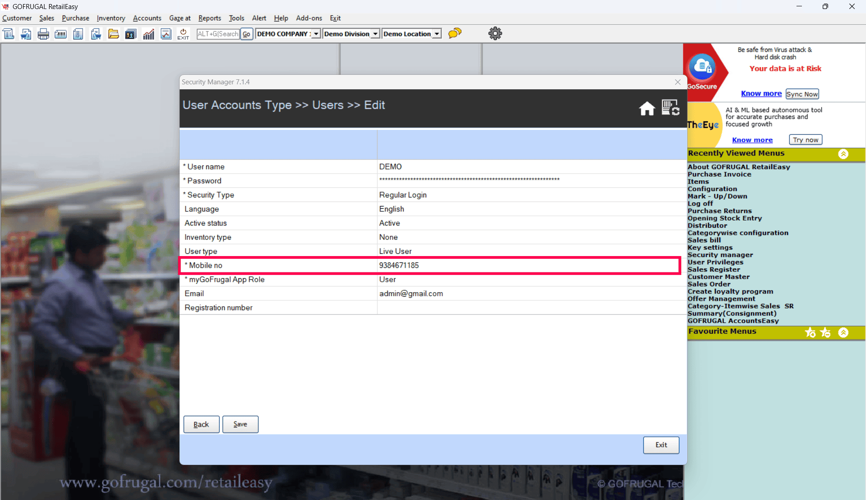Open the Customer menu
Viewport: 866px width, 500px height.
(17, 18)
